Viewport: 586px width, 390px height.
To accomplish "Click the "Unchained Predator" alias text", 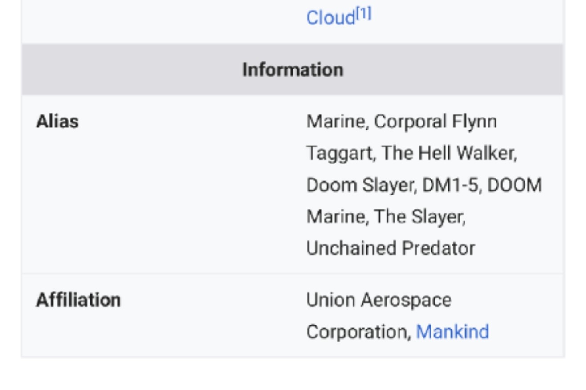I will [x=390, y=248].
